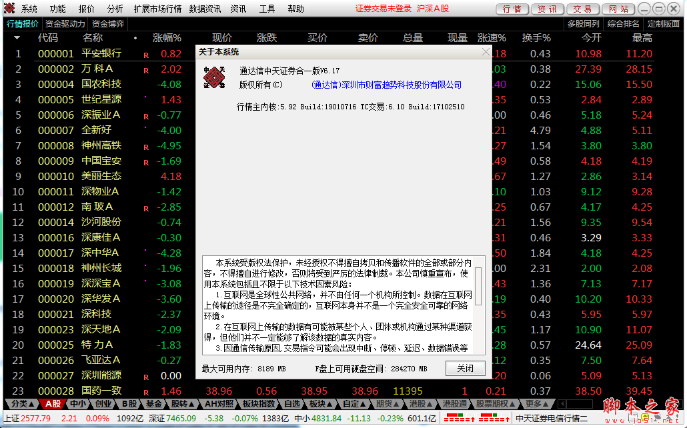This screenshot has height=428, width=687.
Task: Open the header triangle menu left of 代码
Action: coord(17,38)
